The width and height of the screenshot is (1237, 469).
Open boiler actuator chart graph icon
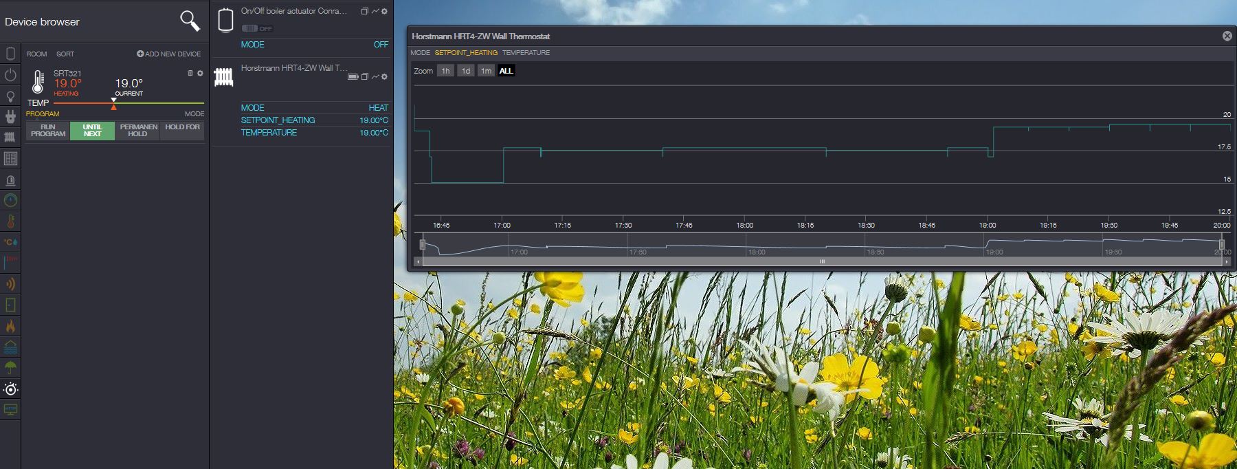tap(375, 11)
